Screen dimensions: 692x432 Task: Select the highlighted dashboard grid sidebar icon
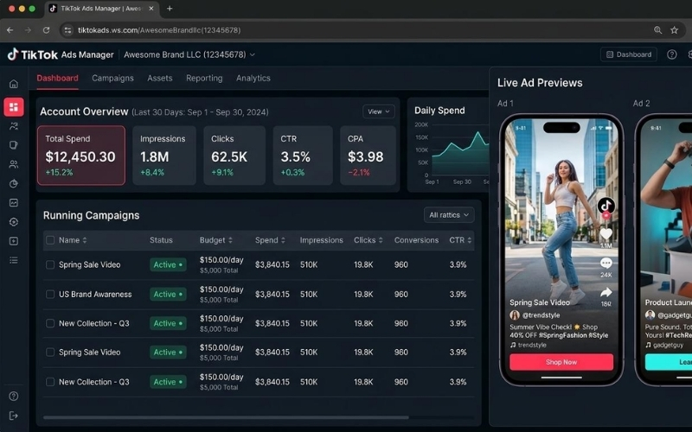[14, 106]
